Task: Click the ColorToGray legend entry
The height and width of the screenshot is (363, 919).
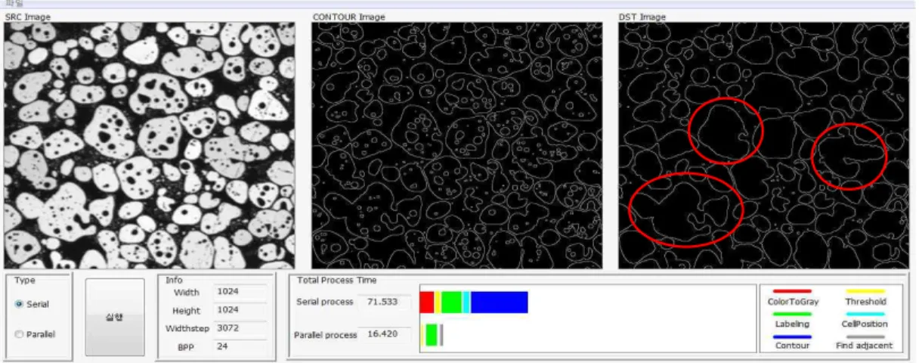Action: click(x=792, y=297)
